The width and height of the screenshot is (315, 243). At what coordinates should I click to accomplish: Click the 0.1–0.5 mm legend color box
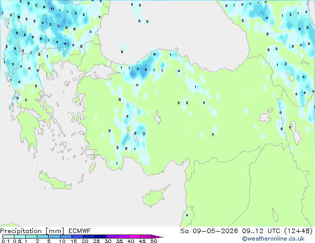click(x=8, y=237)
